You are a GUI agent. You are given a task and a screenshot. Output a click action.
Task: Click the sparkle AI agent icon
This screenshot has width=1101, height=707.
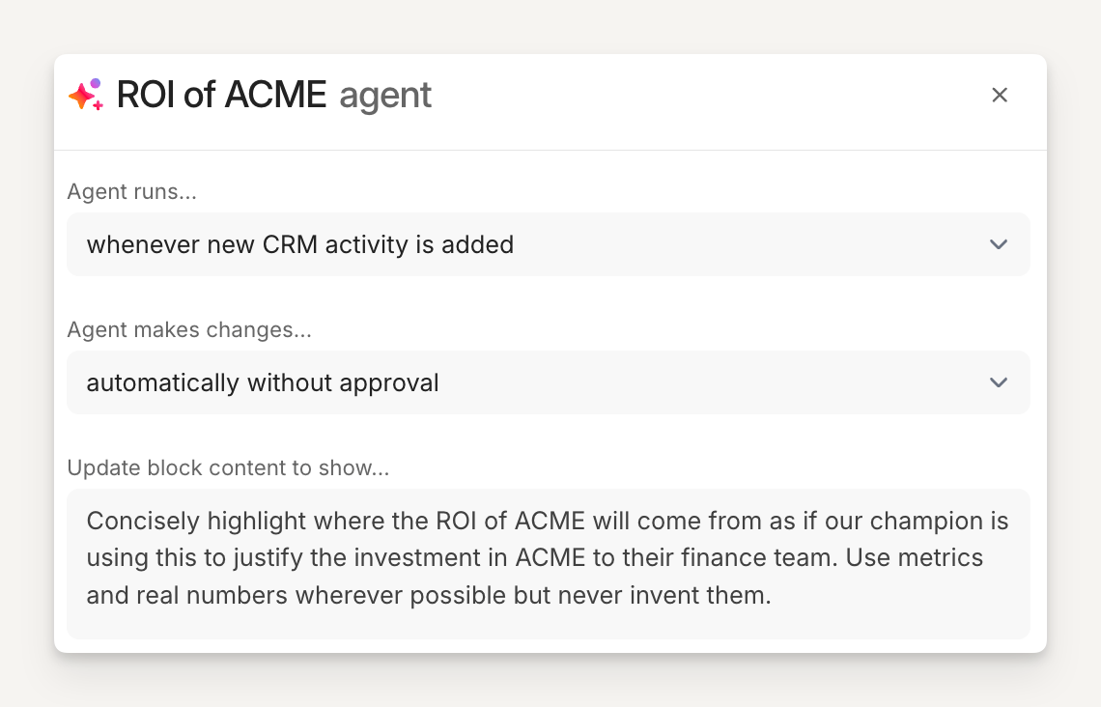pyautogui.click(x=85, y=95)
